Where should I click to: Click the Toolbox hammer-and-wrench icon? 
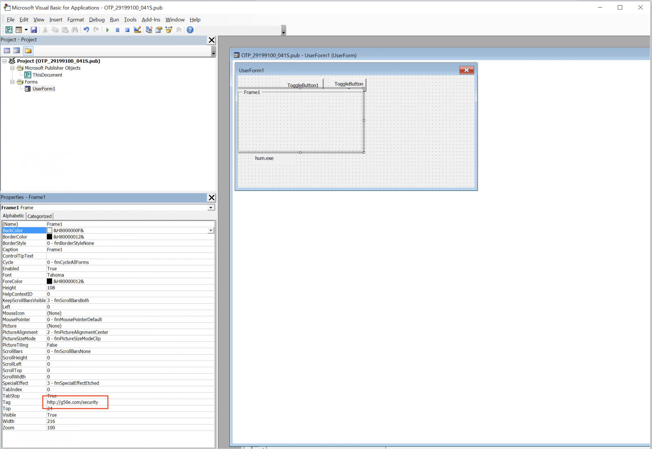pyautogui.click(x=178, y=30)
